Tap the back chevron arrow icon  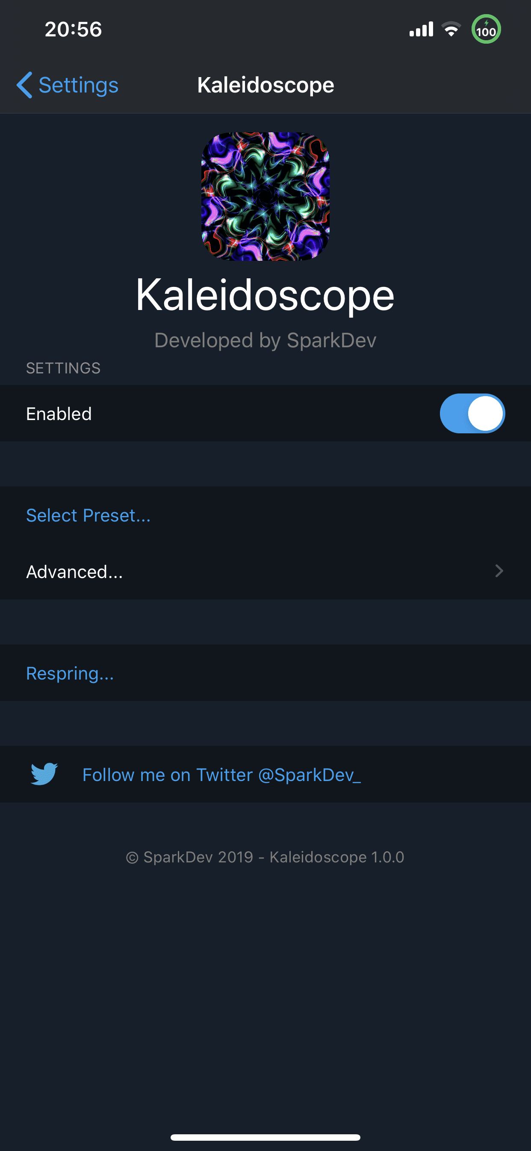click(x=24, y=85)
